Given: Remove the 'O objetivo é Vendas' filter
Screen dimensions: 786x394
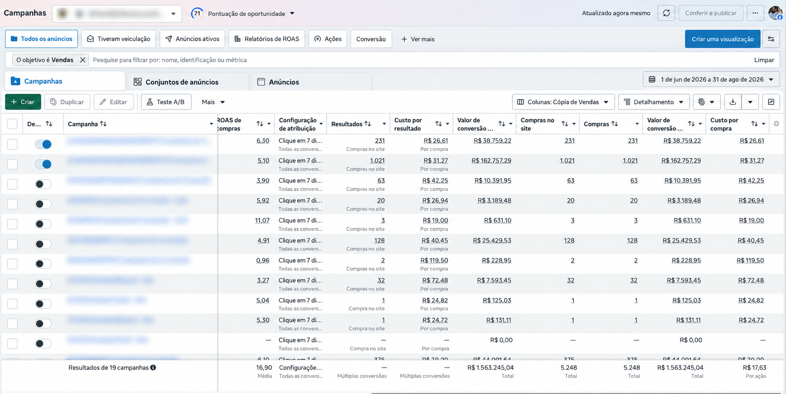Looking at the screenshot, I should [x=83, y=60].
